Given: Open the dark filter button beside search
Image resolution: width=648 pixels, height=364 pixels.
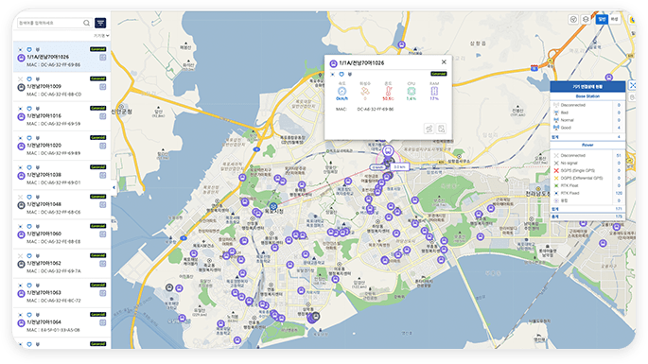Looking at the screenshot, I should [x=100, y=23].
